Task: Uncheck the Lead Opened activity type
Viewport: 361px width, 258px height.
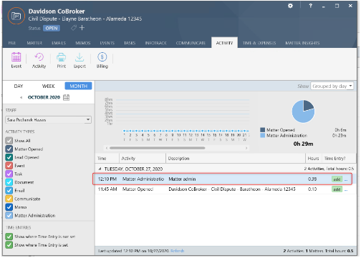Action: pos(9,157)
